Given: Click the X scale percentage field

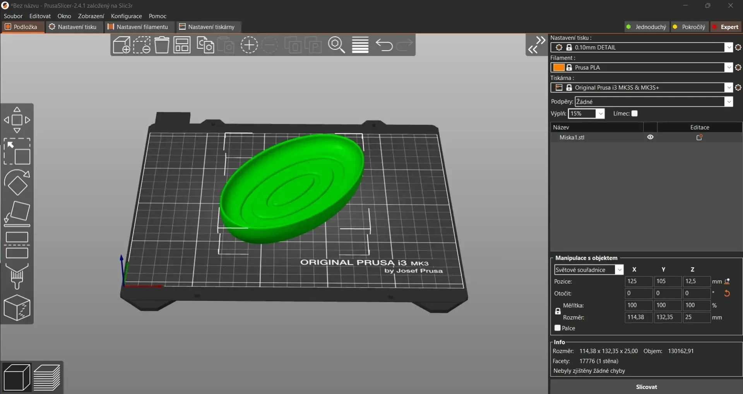Looking at the screenshot, I should 639,305.
